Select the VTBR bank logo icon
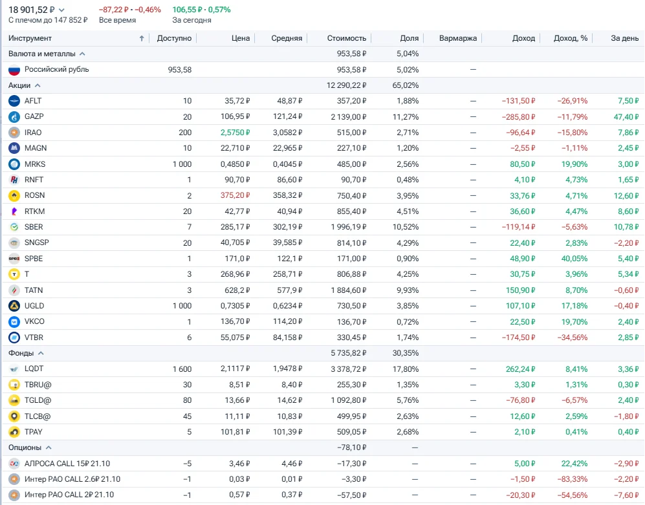Viewport: 645px width, 505px height. coord(14,338)
